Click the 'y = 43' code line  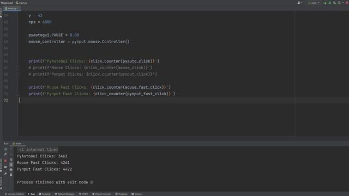tap(35, 16)
